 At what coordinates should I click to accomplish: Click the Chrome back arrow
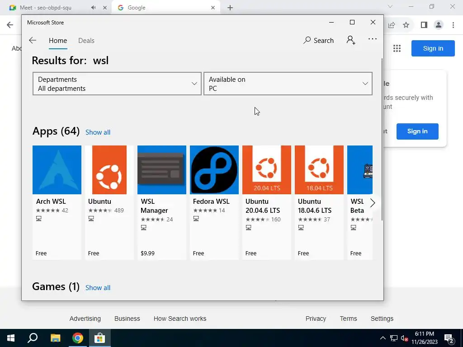10,25
